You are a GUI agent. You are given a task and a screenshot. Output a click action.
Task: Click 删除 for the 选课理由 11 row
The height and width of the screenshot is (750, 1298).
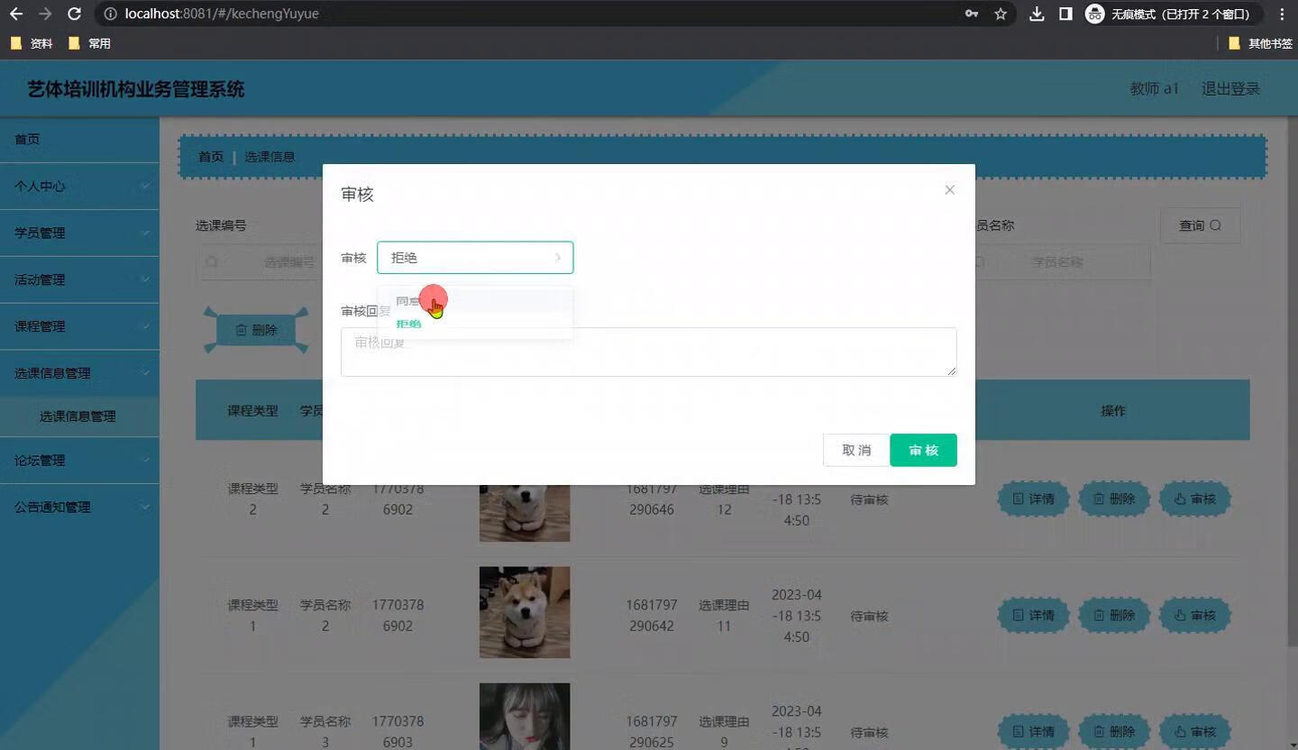point(1114,616)
